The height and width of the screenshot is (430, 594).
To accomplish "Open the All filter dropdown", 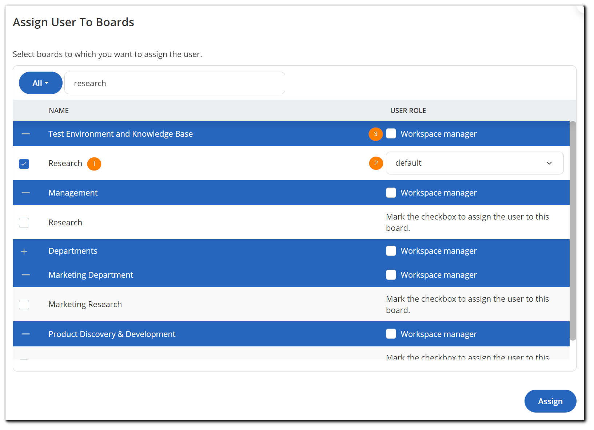I will tap(40, 83).
